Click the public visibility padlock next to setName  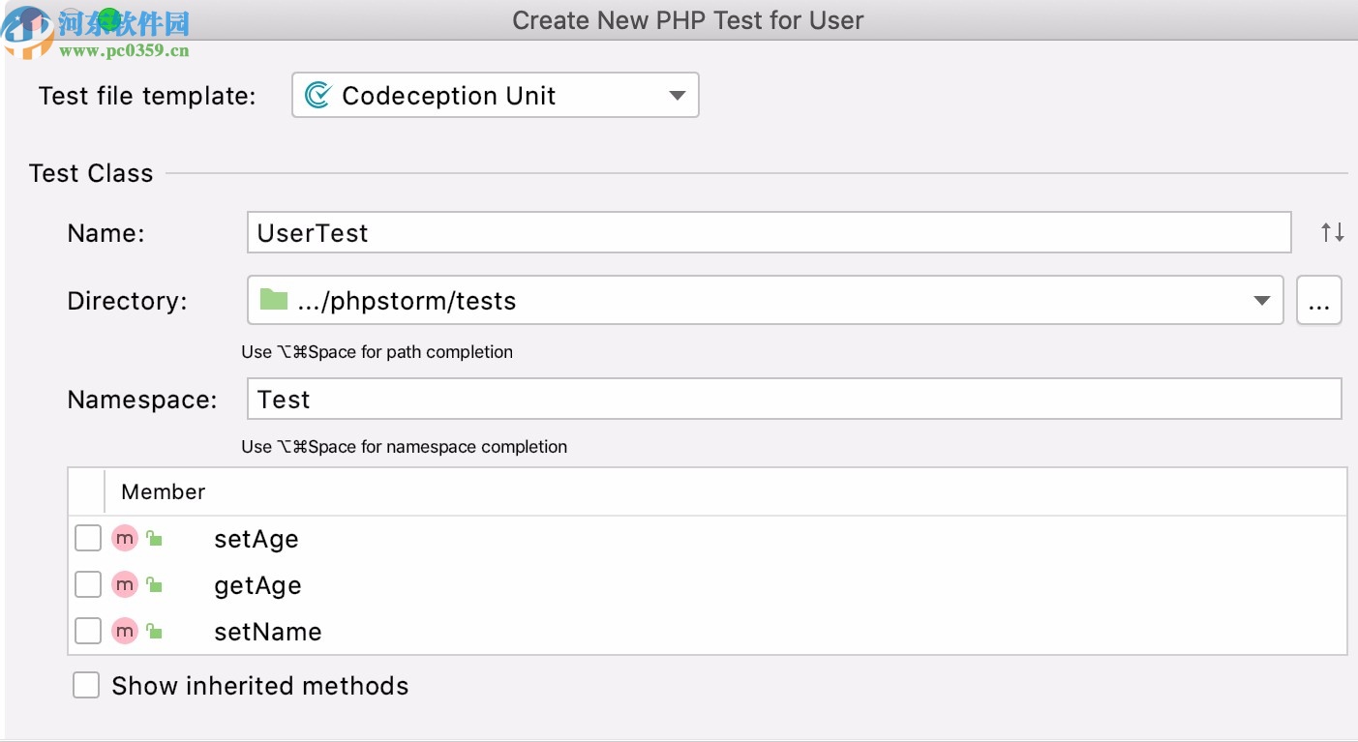[155, 631]
